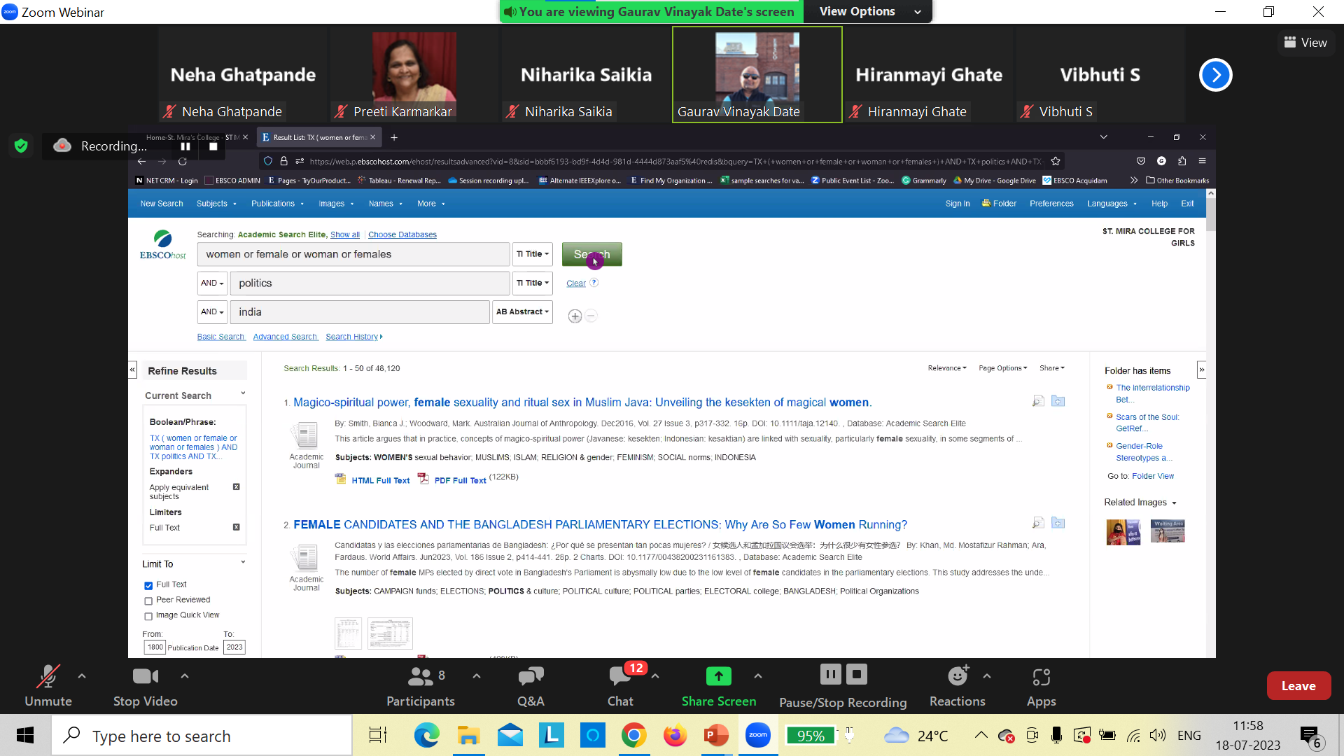Click the green encryption shield icon

21,146
